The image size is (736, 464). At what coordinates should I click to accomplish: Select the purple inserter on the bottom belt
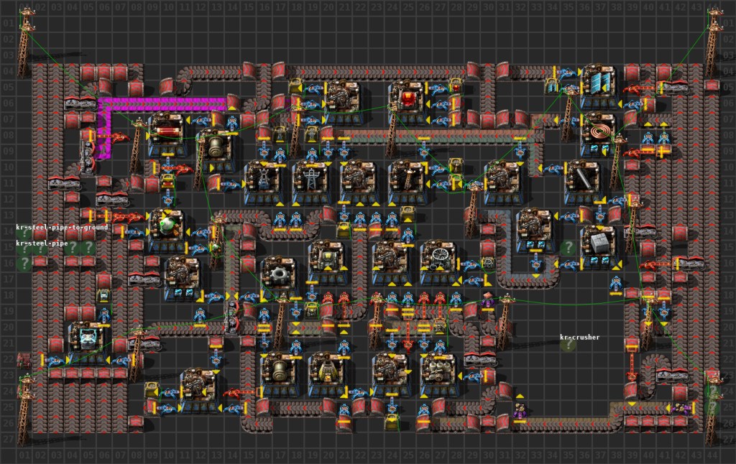click(x=519, y=412)
